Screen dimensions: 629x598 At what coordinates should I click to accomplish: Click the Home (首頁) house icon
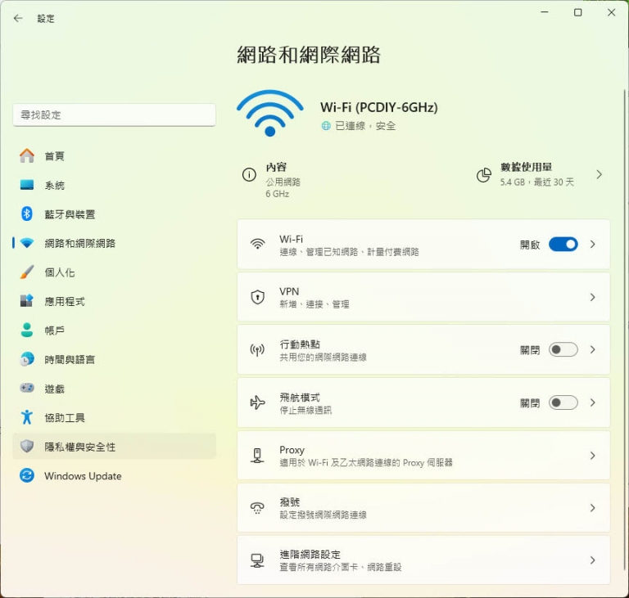tap(27, 156)
